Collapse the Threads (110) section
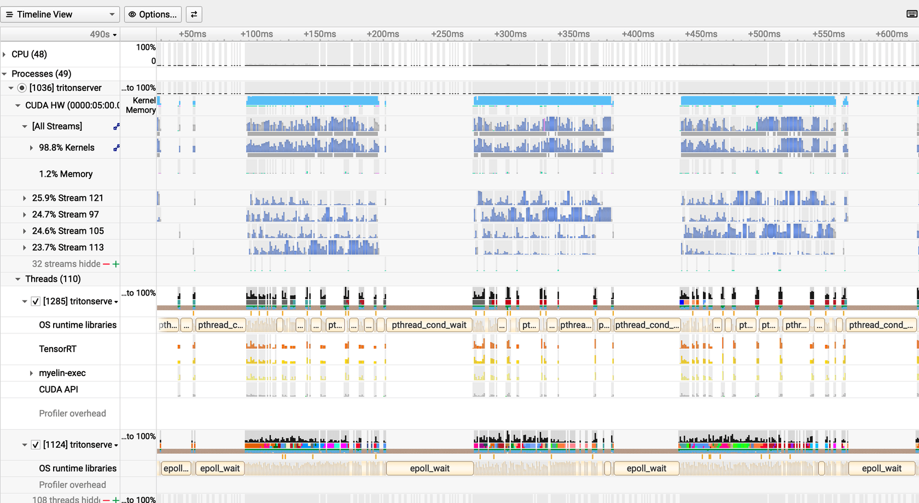Screen dimensions: 919x503 tap(16, 279)
